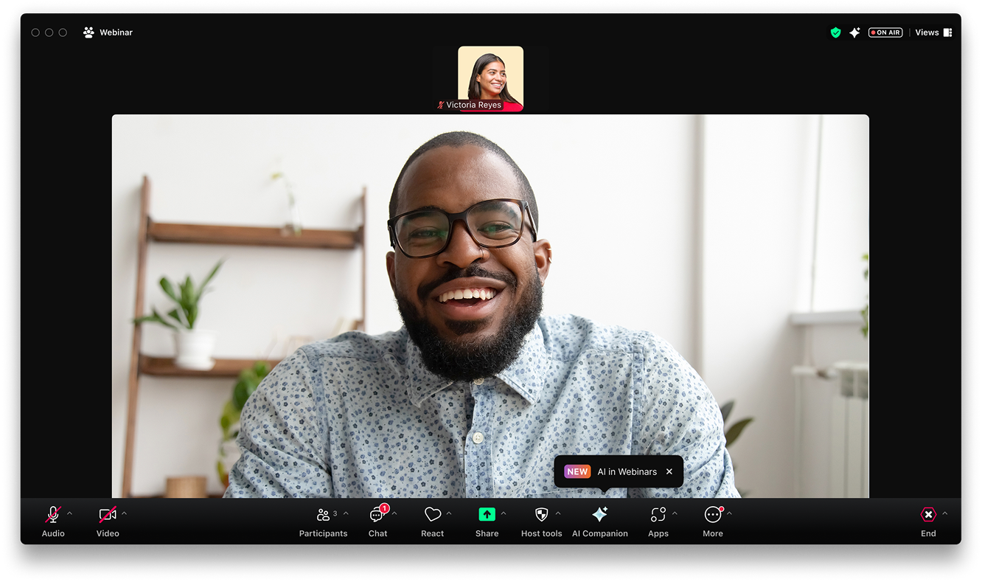Click the More options icon
Image resolution: width=982 pixels, height=582 pixels.
[x=712, y=515]
